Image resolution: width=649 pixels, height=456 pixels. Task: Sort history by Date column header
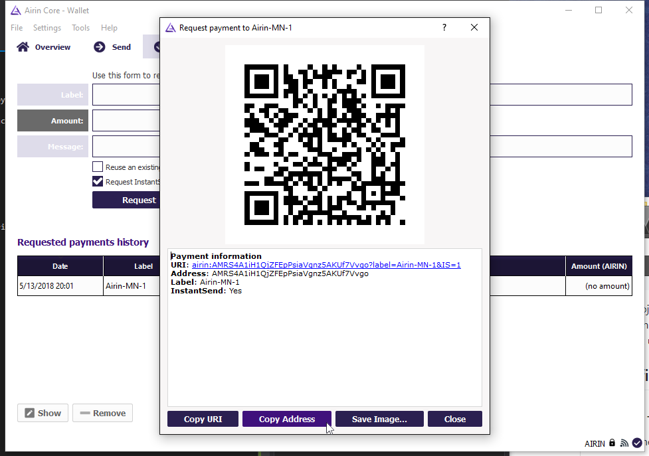pyautogui.click(x=60, y=266)
